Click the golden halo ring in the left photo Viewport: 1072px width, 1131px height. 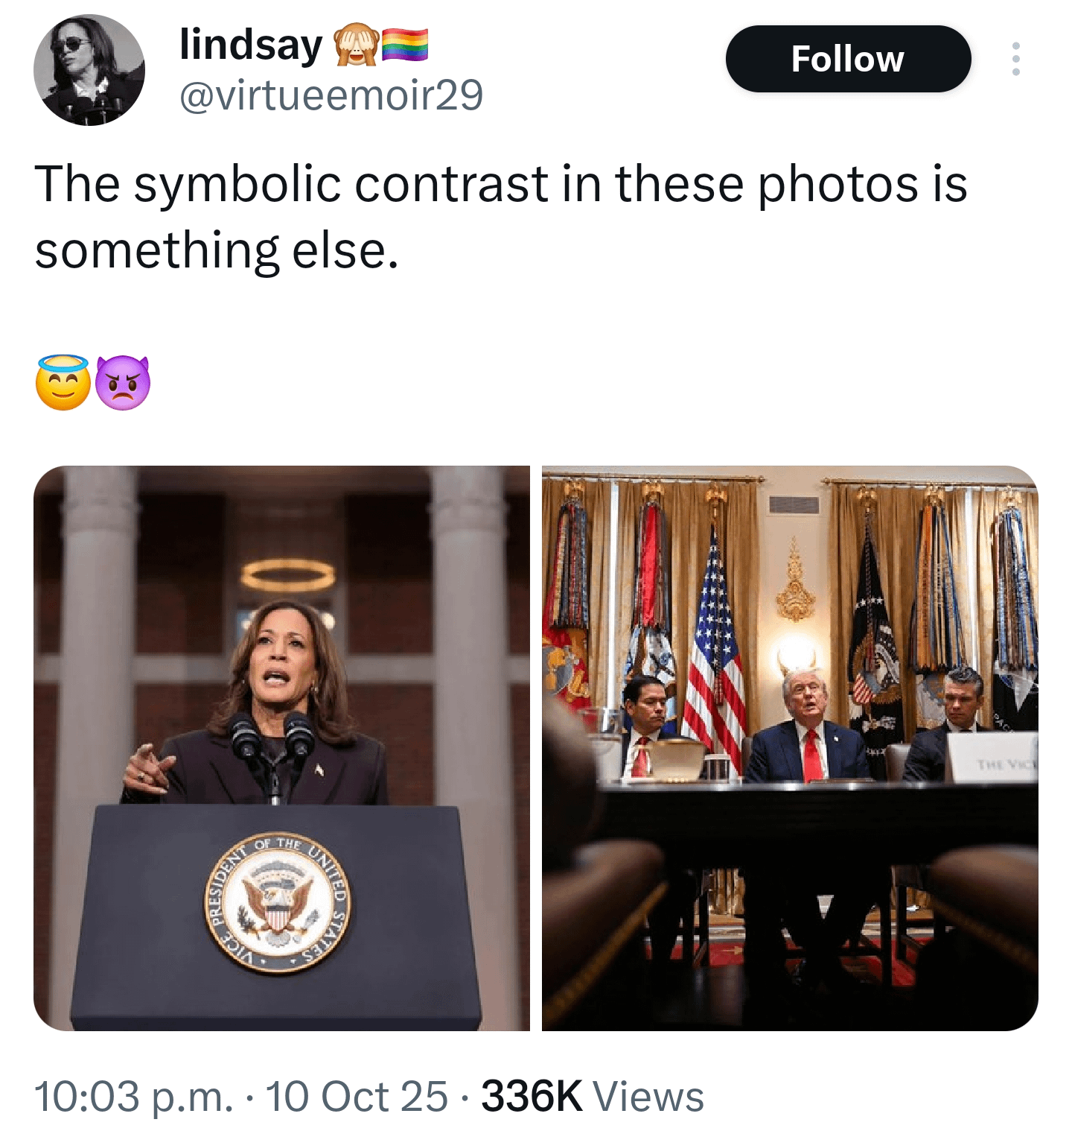click(x=287, y=575)
